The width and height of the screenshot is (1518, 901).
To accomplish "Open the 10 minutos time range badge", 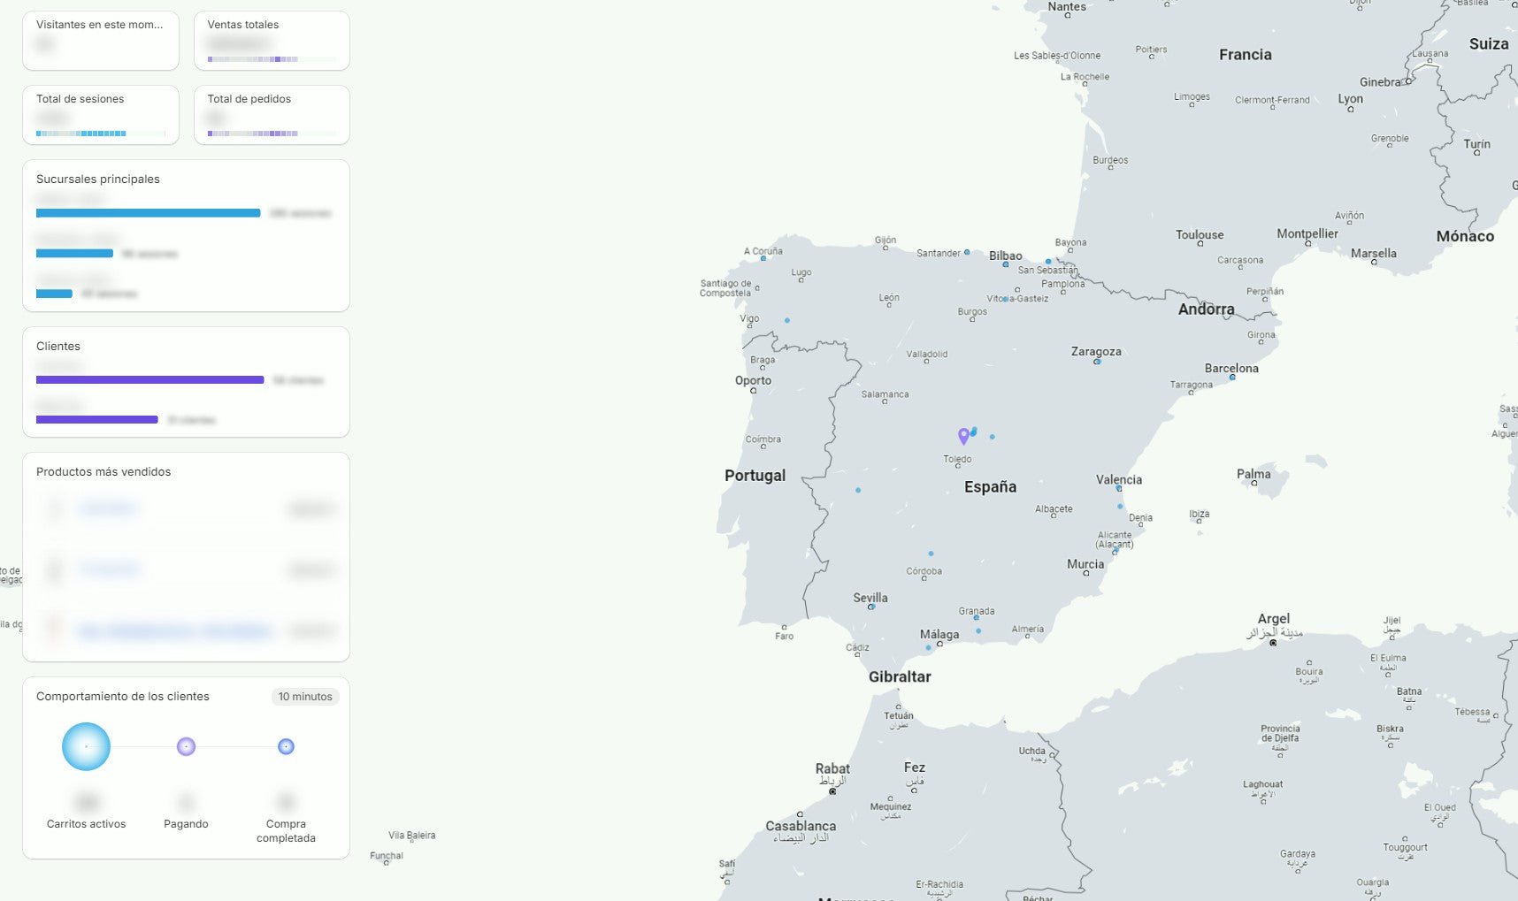I will coord(305,697).
